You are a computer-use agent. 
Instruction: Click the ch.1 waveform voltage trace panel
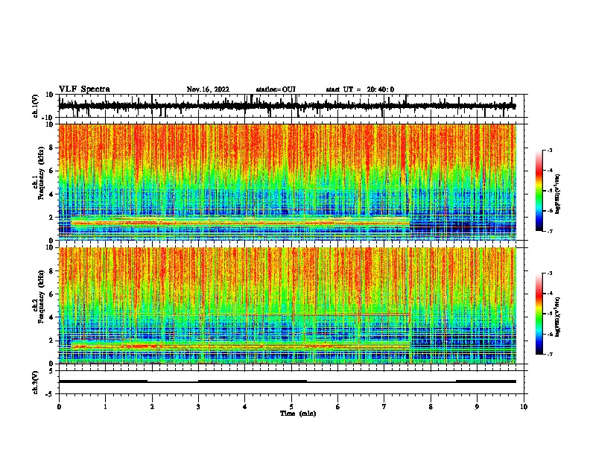coord(293,106)
